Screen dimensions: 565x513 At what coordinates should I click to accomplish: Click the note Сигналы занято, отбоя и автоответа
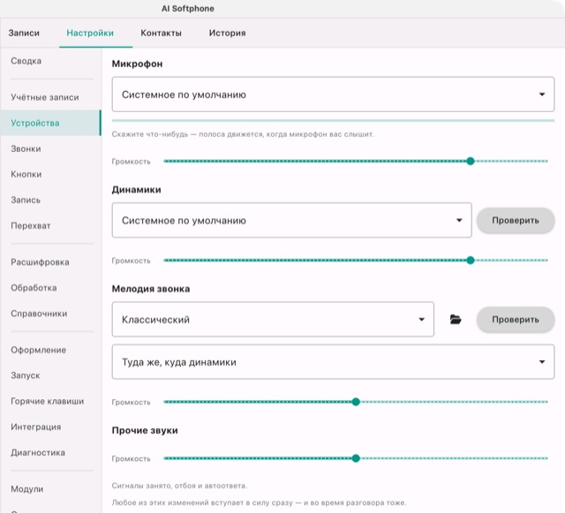click(179, 486)
